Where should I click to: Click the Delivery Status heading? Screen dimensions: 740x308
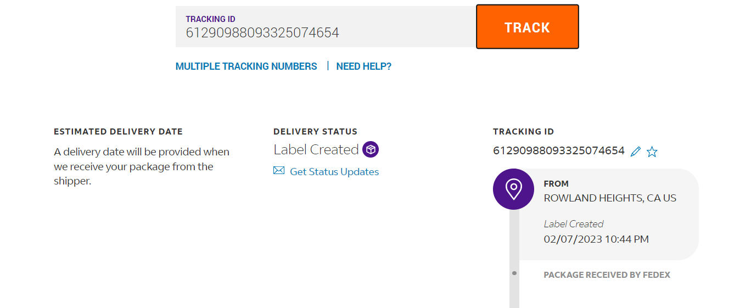[315, 132]
